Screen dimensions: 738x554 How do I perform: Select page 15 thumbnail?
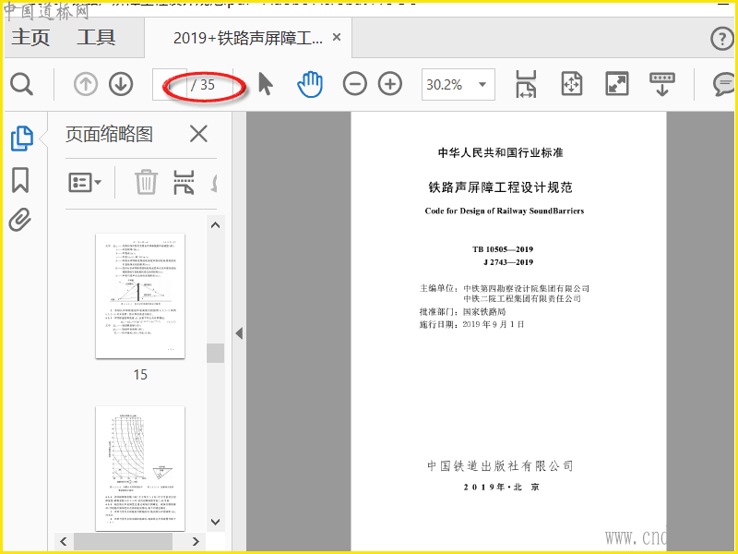140,295
